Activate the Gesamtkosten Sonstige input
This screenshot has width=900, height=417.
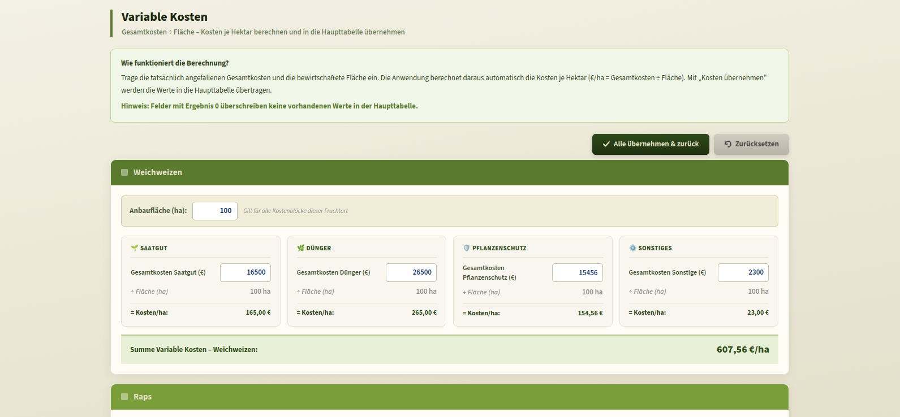click(743, 272)
